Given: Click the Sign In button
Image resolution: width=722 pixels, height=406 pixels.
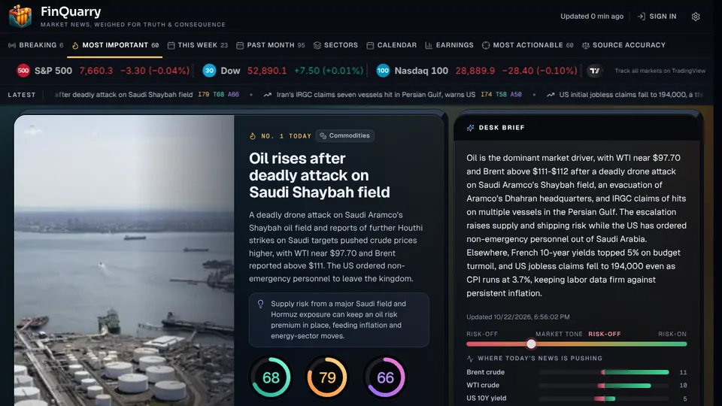Looking at the screenshot, I should pyautogui.click(x=657, y=17).
